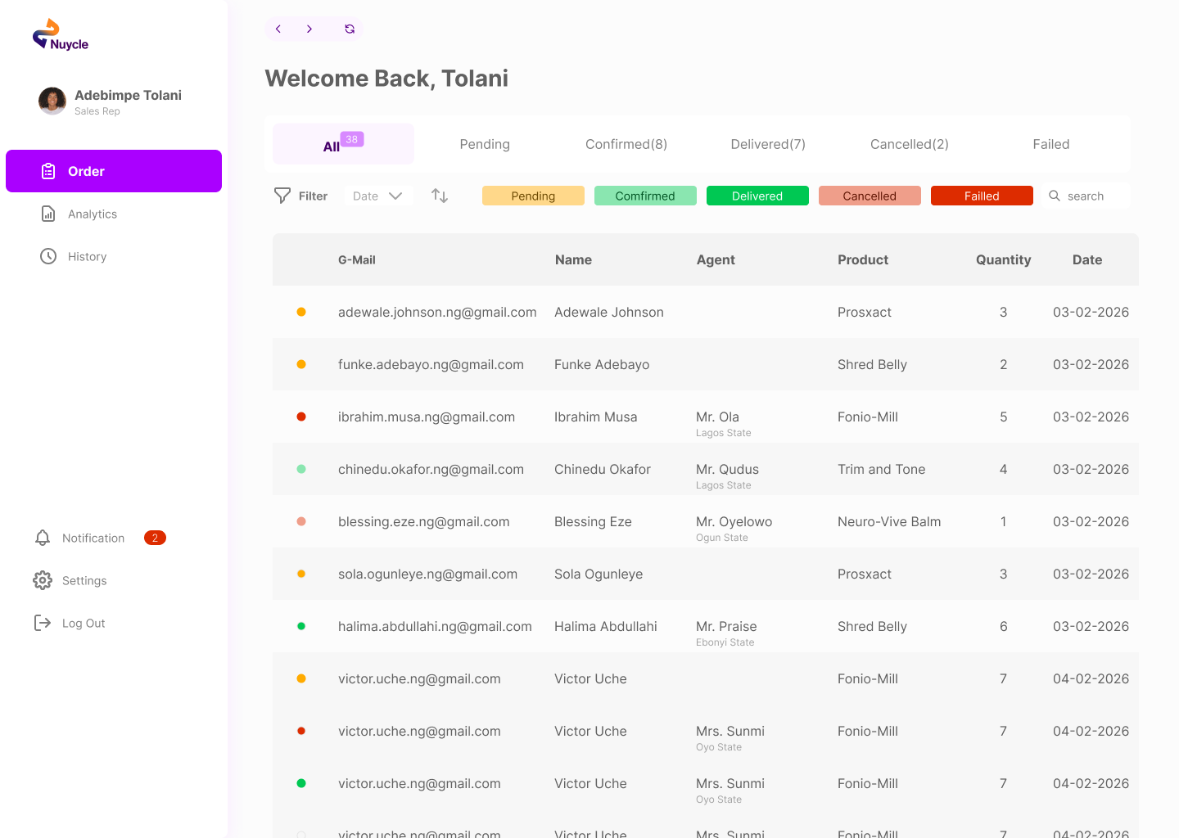Click the Cancelled status chip
Screen dimensions: 1179x838
tap(870, 196)
